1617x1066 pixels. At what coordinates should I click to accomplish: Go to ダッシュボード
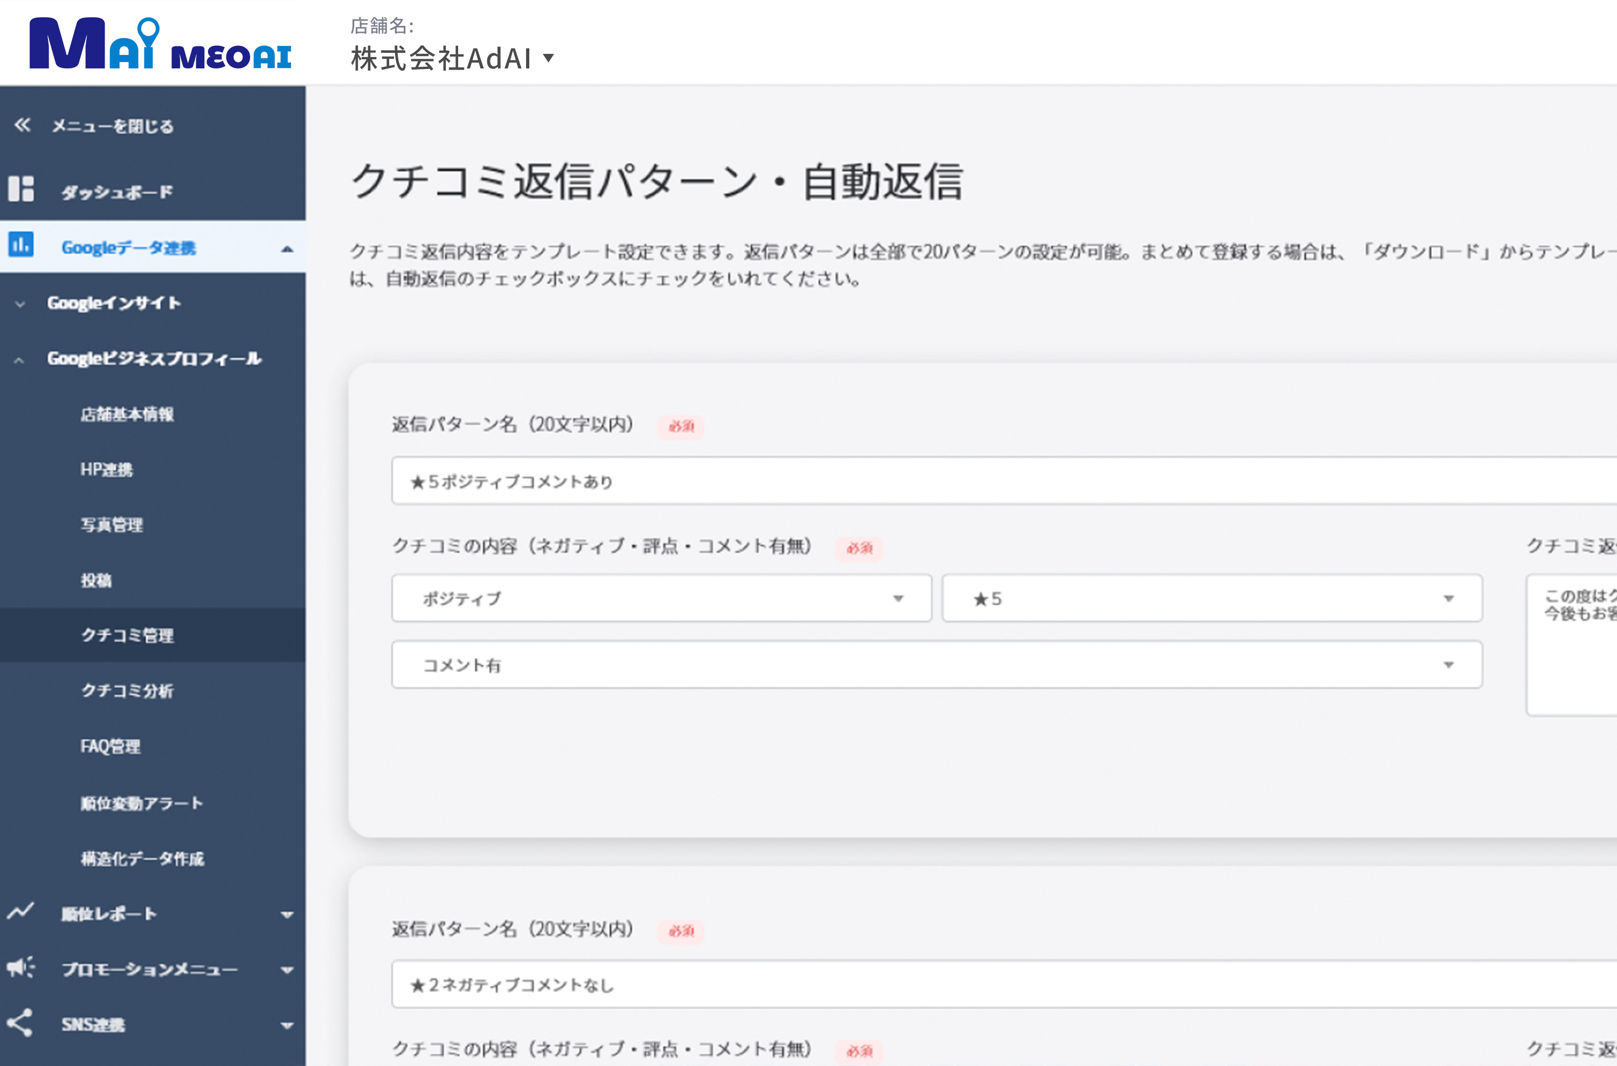point(117,192)
